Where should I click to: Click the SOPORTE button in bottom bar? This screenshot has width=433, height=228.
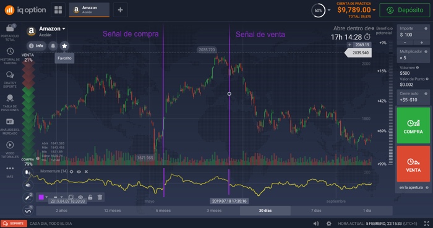[14, 223]
